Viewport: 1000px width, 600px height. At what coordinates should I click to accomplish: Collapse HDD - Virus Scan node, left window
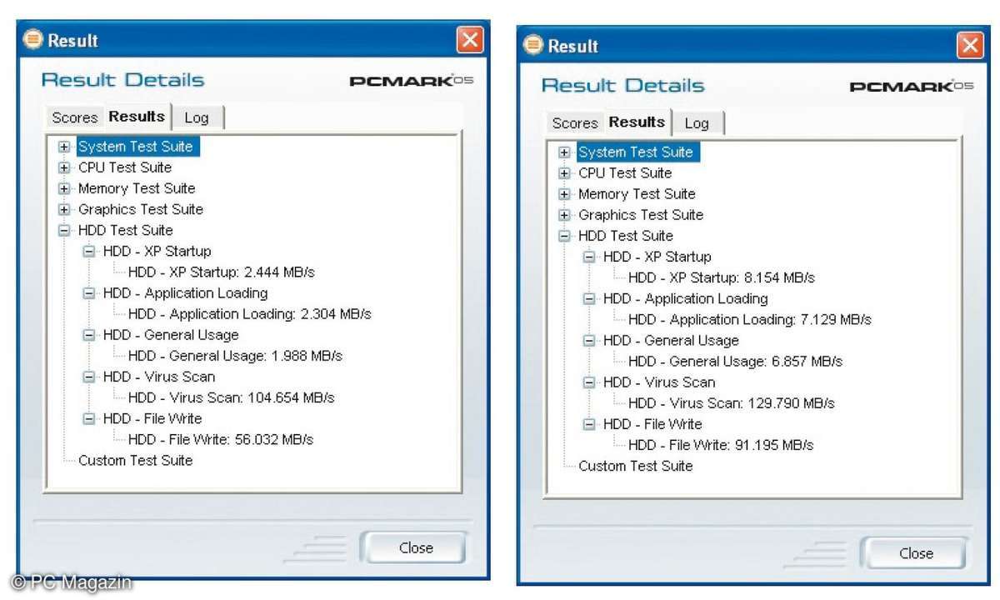tap(89, 377)
